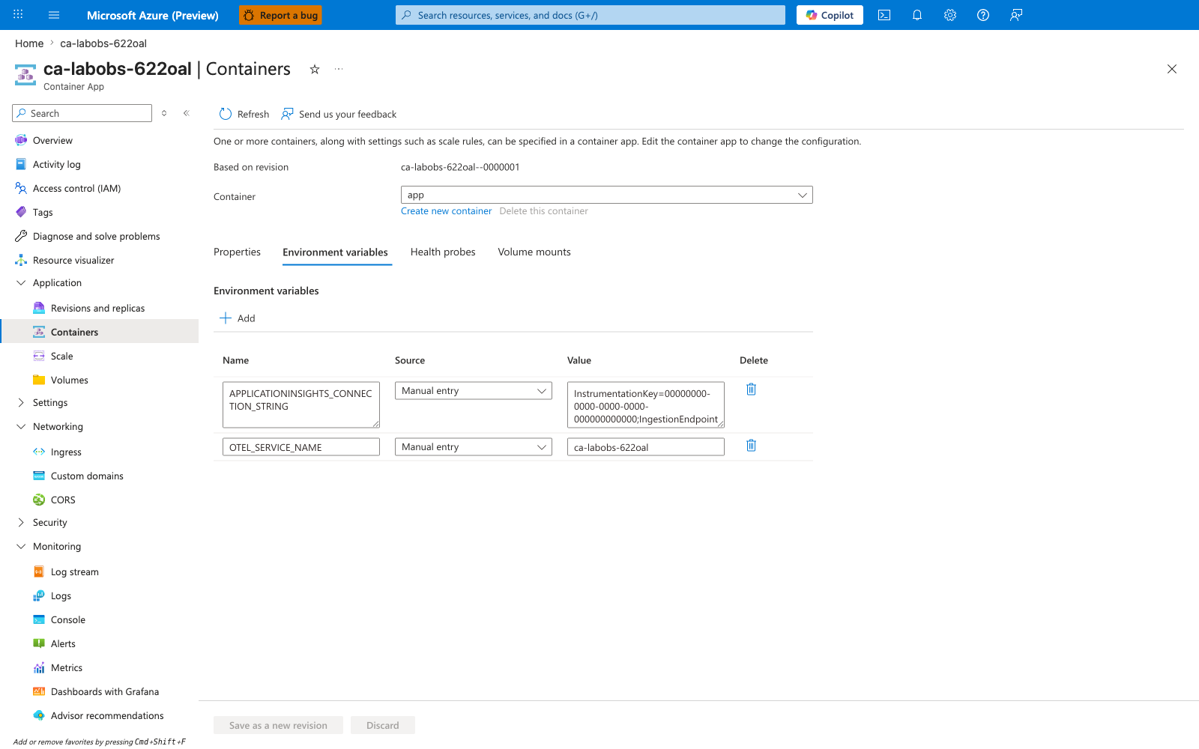Collapse the Monitoring section
The height and width of the screenshot is (749, 1199).
click(21, 546)
